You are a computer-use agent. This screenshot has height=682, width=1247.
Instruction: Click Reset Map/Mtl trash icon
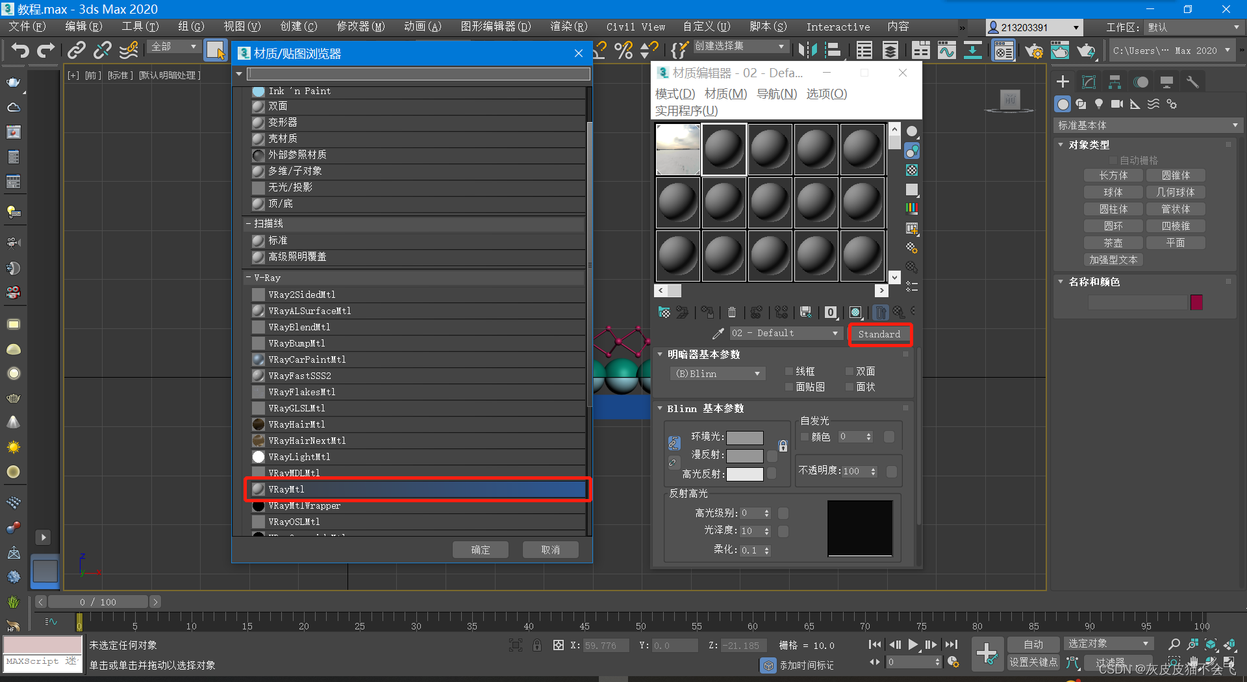(732, 312)
